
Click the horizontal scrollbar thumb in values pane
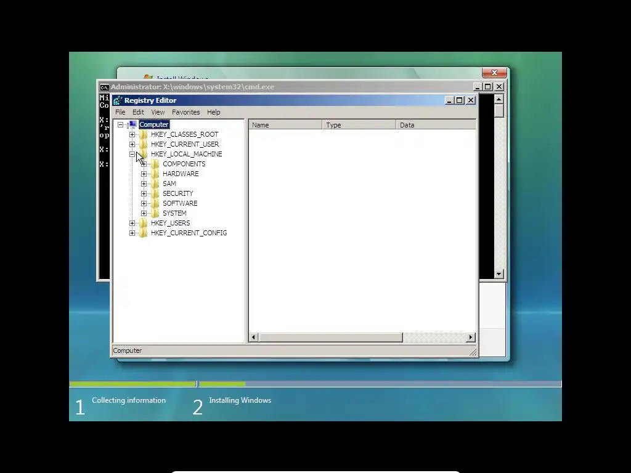331,337
